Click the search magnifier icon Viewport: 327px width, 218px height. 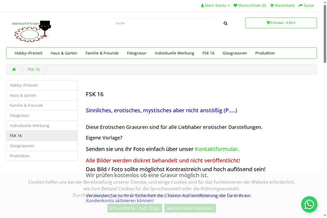(x=225, y=23)
